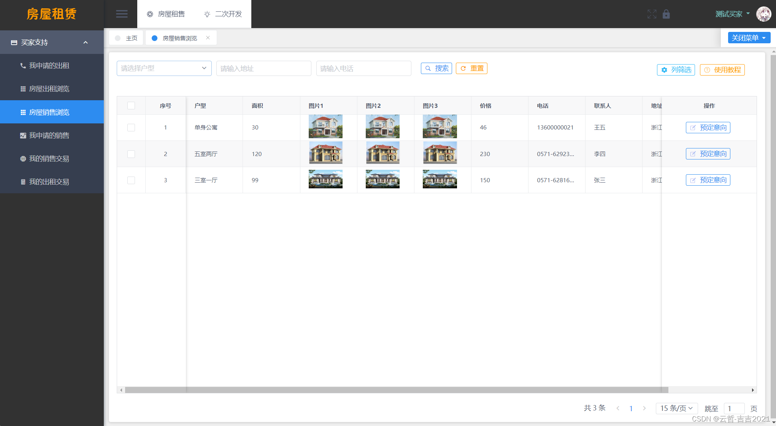
Task: Click the lock screen icon
Action: point(666,14)
